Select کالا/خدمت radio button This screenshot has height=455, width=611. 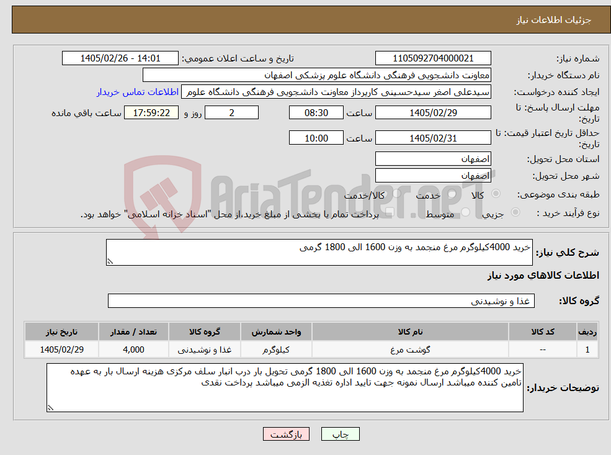pyautogui.click(x=396, y=194)
